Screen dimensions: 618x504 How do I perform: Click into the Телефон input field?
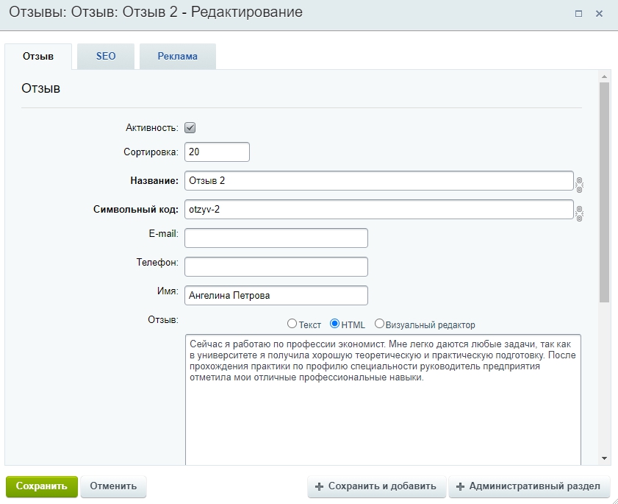tap(276, 266)
